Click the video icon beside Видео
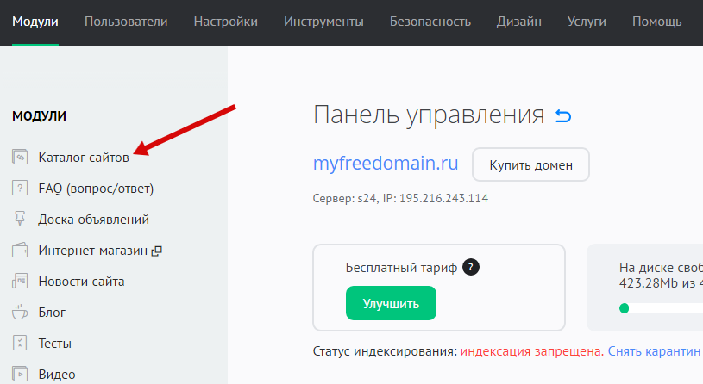703x384 pixels. pos(20,375)
